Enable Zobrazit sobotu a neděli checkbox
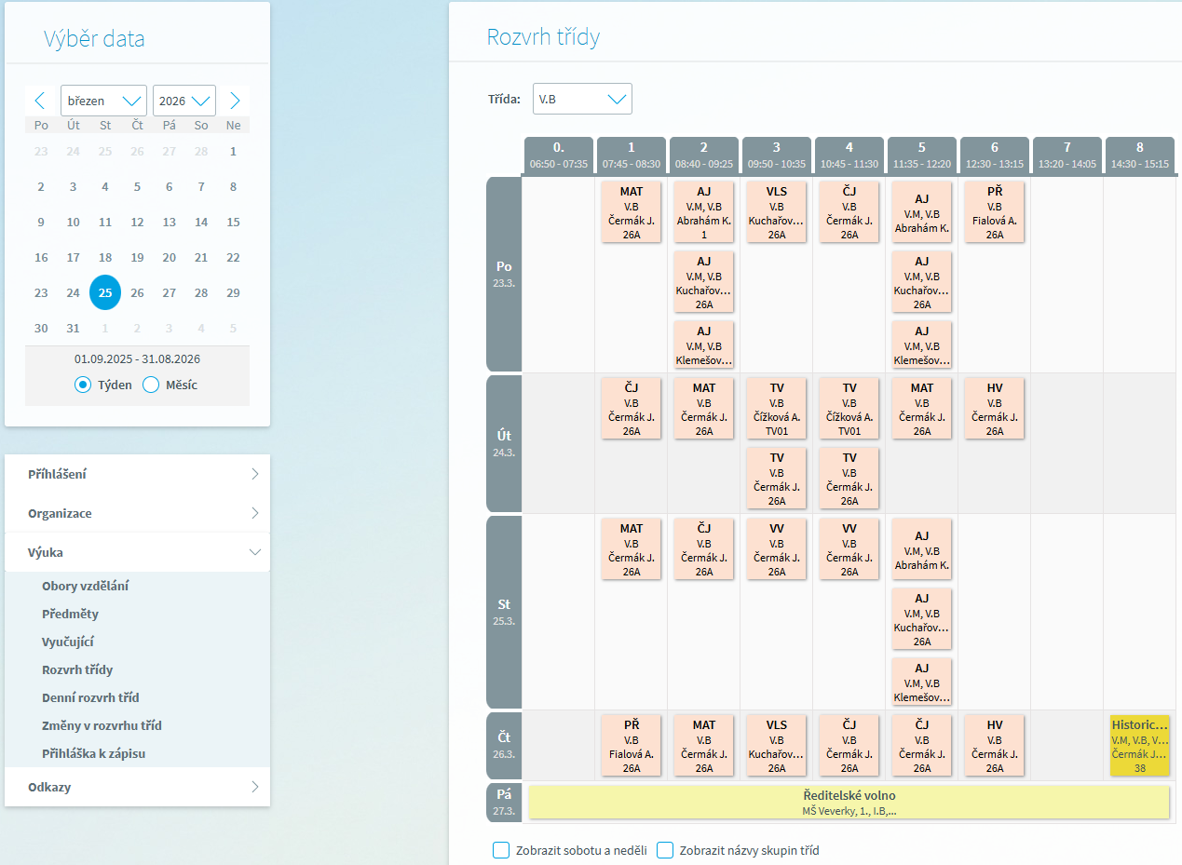 (501, 850)
